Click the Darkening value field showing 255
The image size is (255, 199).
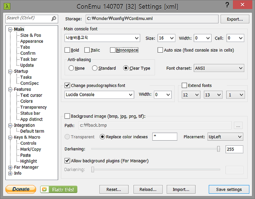click(x=234, y=149)
